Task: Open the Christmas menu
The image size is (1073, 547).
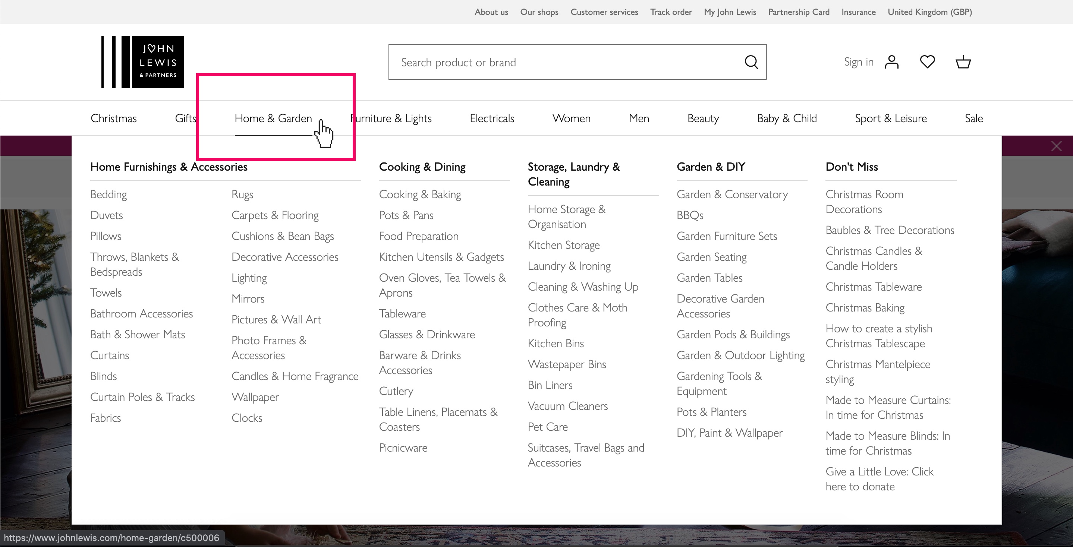Action: [x=114, y=118]
